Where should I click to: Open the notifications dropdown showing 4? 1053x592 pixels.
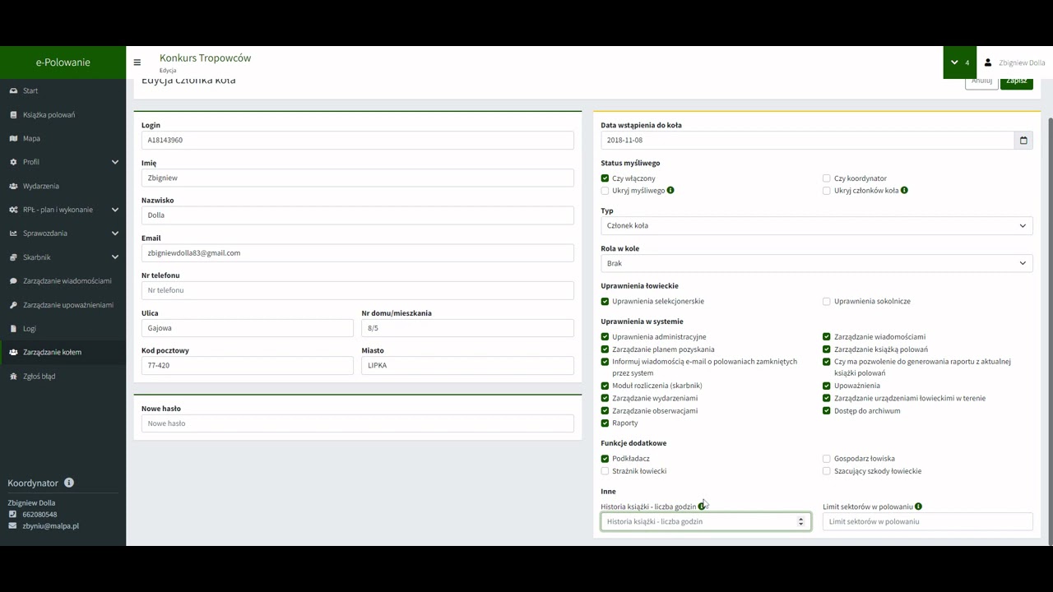click(x=960, y=62)
